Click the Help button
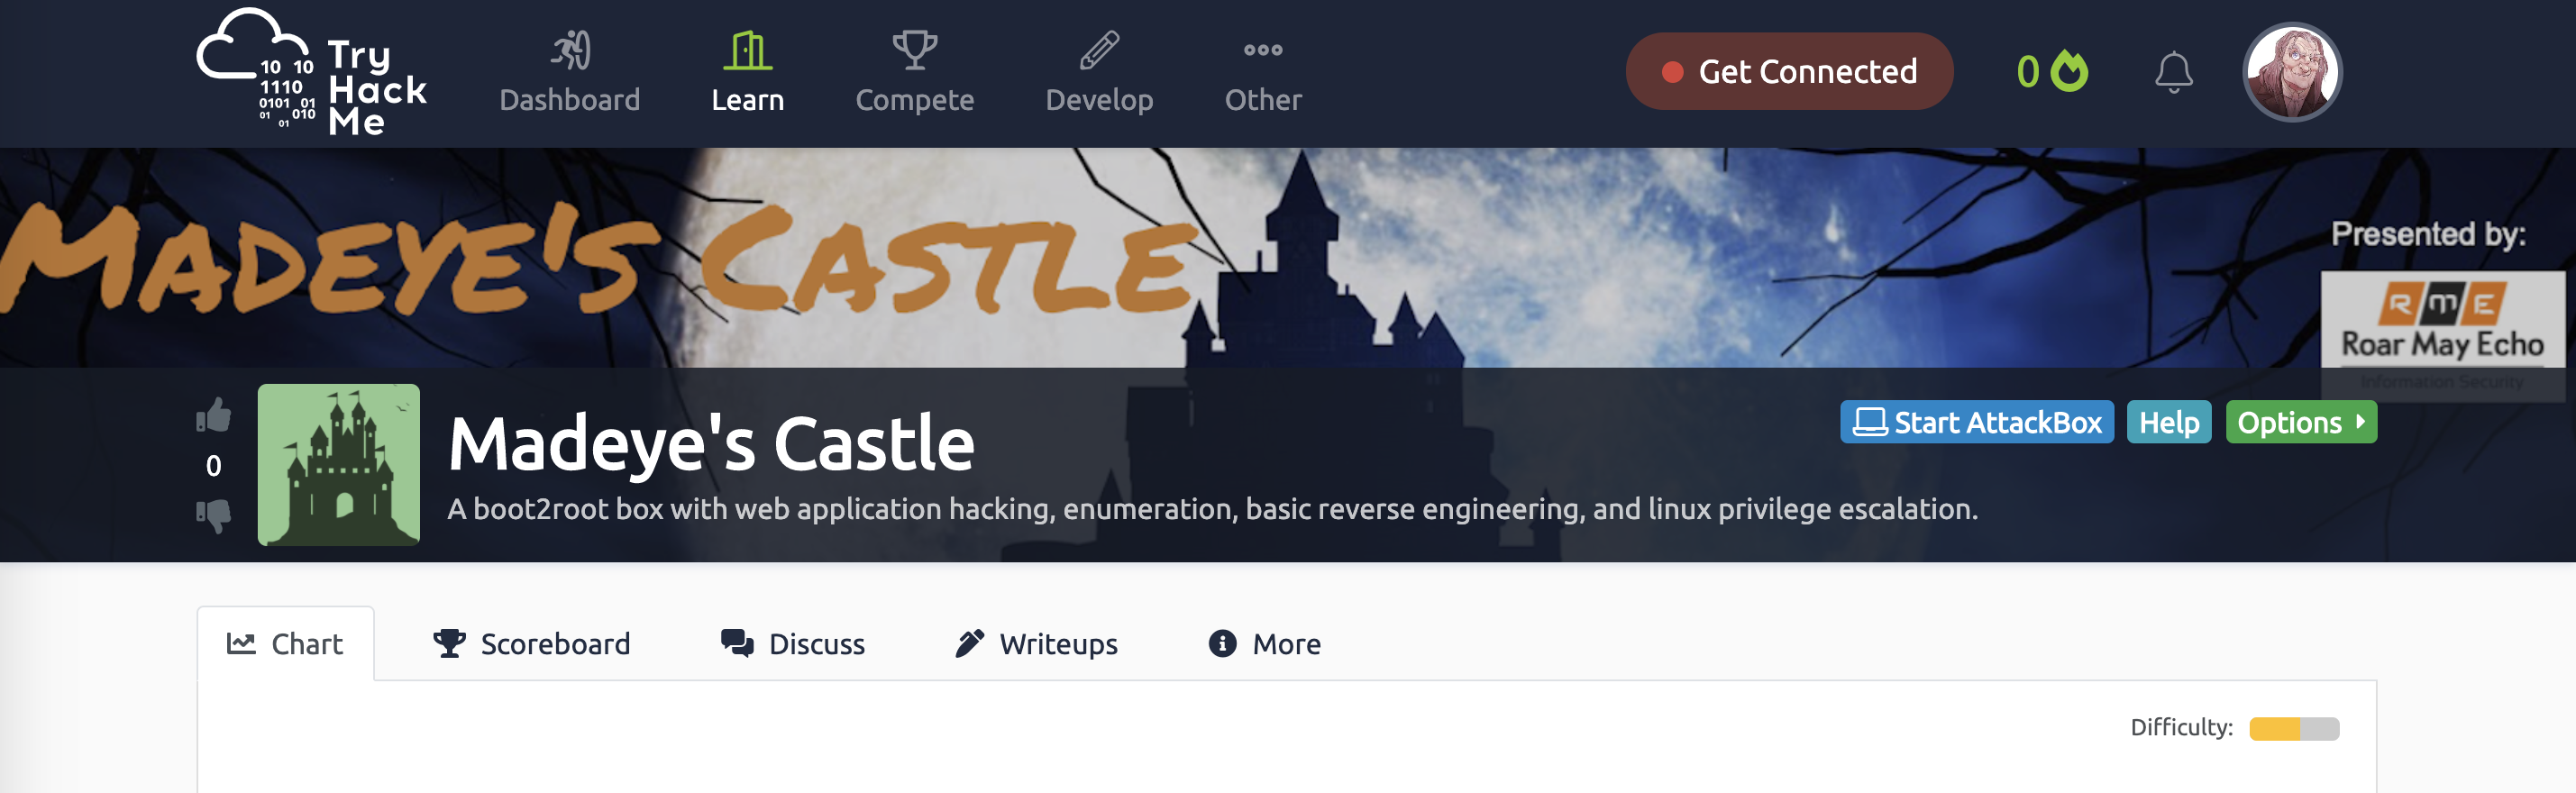Image resolution: width=2576 pixels, height=793 pixels. pyautogui.click(x=2169, y=422)
